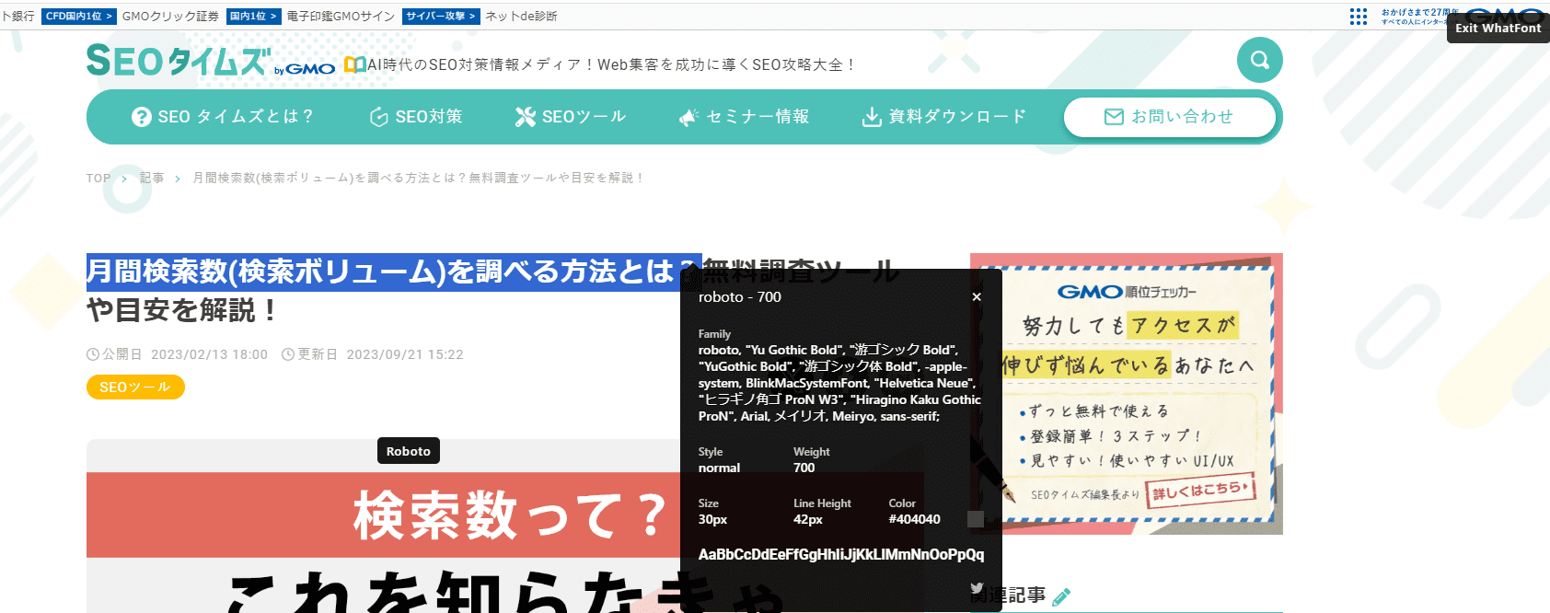The width and height of the screenshot is (1550, 613).
Task: Open GMOクリック証券 top bar link
Action: coord(171,17)
